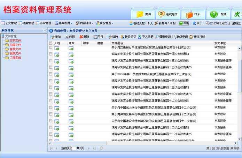The width and height of the screenshot is (242, 158).
Task: Click the 当前页 page number input field
Action: click(73, 148)
